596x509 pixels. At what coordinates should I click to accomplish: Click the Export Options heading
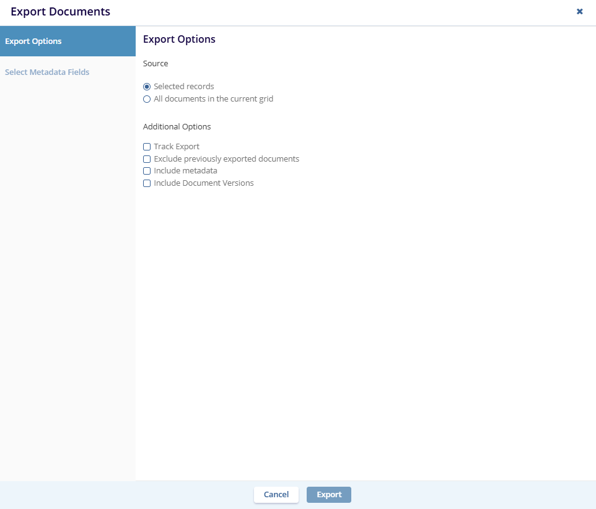179,39
